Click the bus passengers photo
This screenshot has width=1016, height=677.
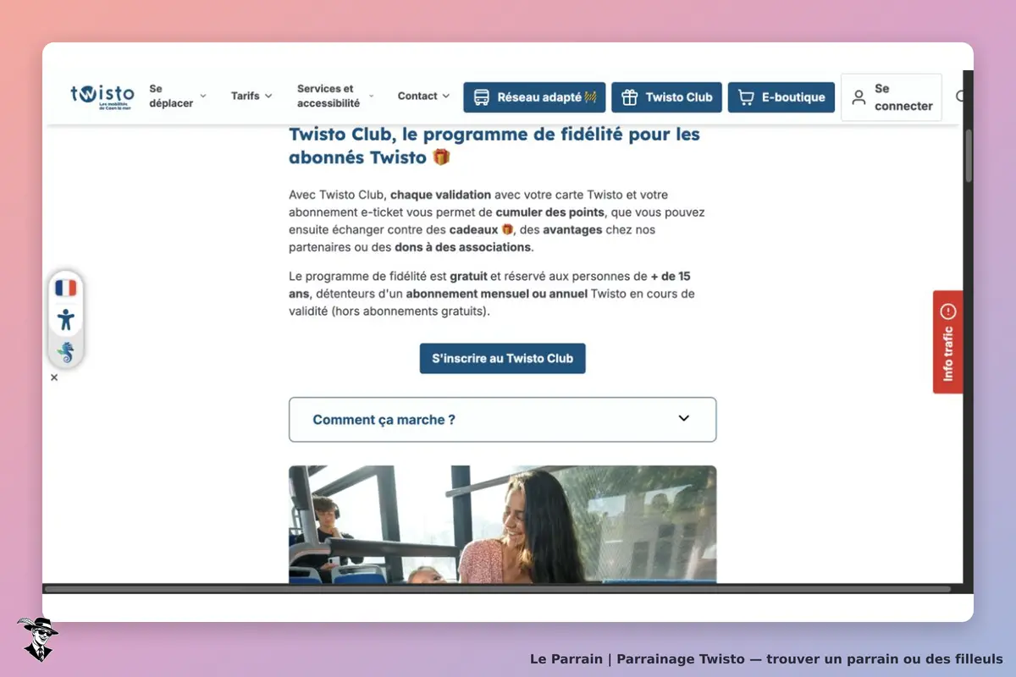click(503, 524)
